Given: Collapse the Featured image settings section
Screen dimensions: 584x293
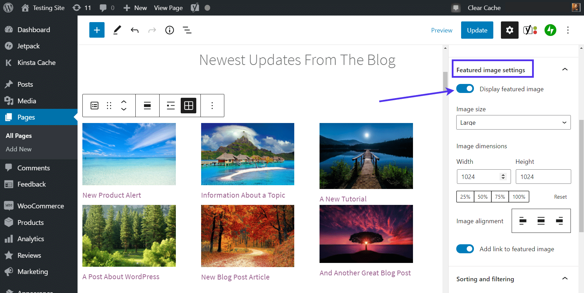Looking at the screenshot, I should point(565,69).
